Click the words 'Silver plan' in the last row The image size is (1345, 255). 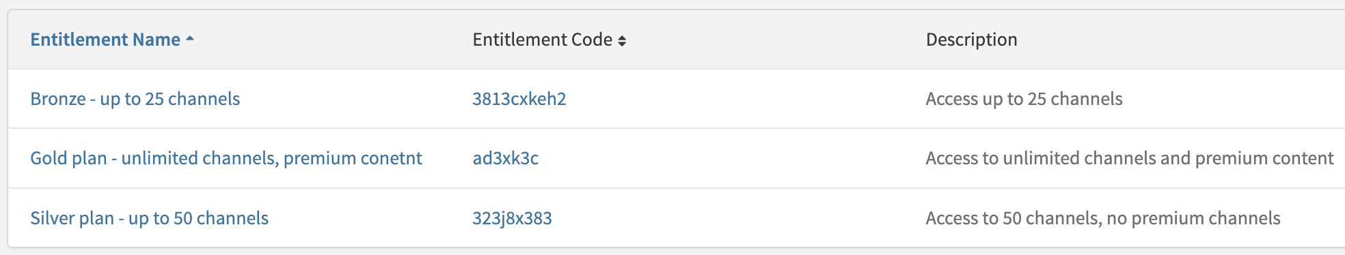[72, 218]
